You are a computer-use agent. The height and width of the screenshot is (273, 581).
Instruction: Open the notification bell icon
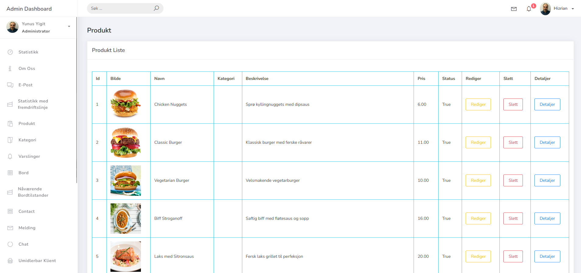(529, 9)
